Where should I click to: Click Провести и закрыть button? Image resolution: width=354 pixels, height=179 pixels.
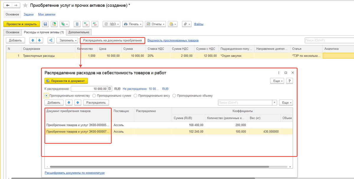coord(21,24)
